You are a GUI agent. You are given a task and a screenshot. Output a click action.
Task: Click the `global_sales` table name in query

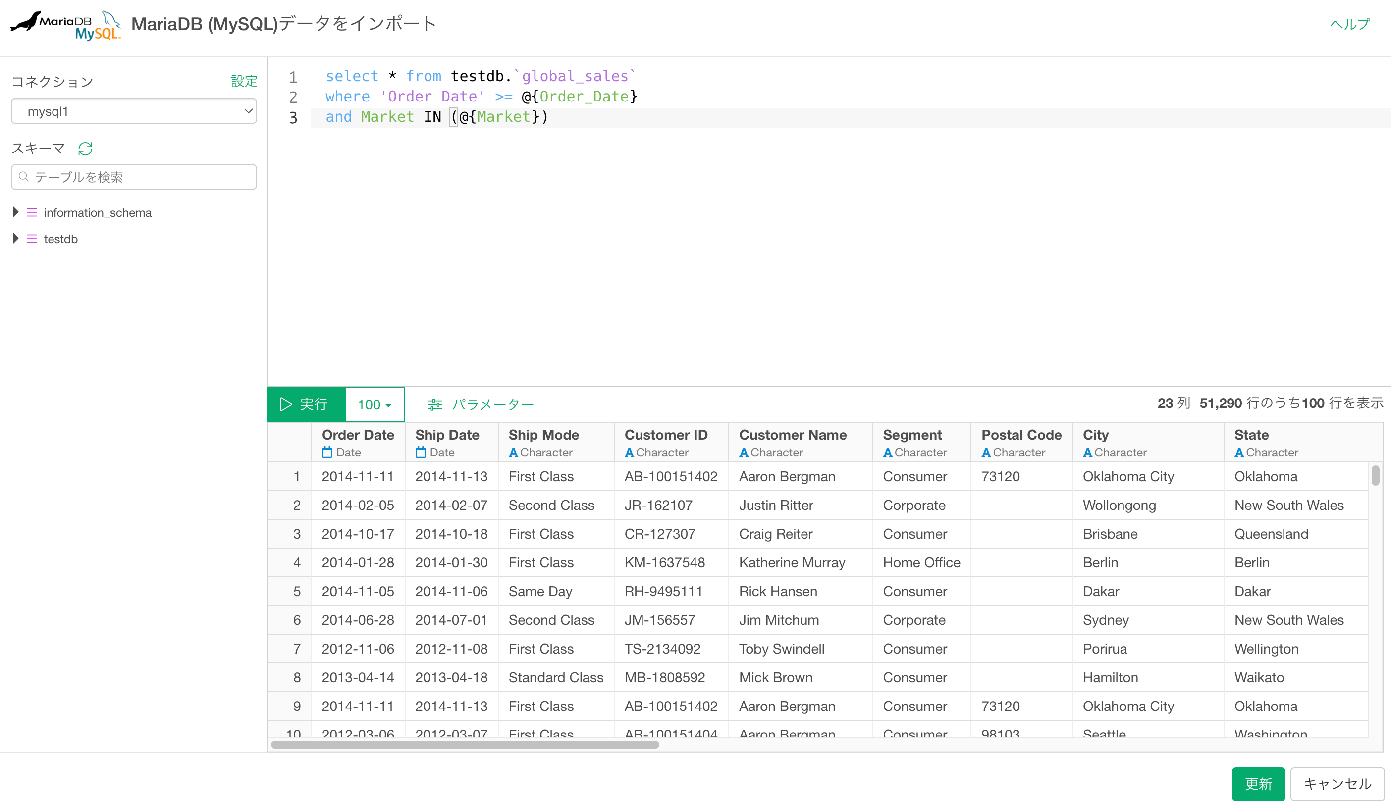[x=575, y=76]
